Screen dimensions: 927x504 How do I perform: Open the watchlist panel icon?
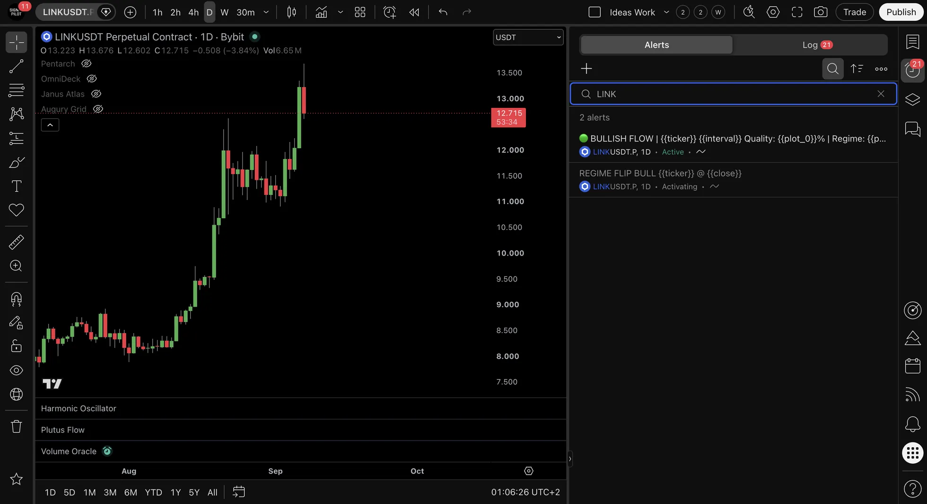[913, 42]
